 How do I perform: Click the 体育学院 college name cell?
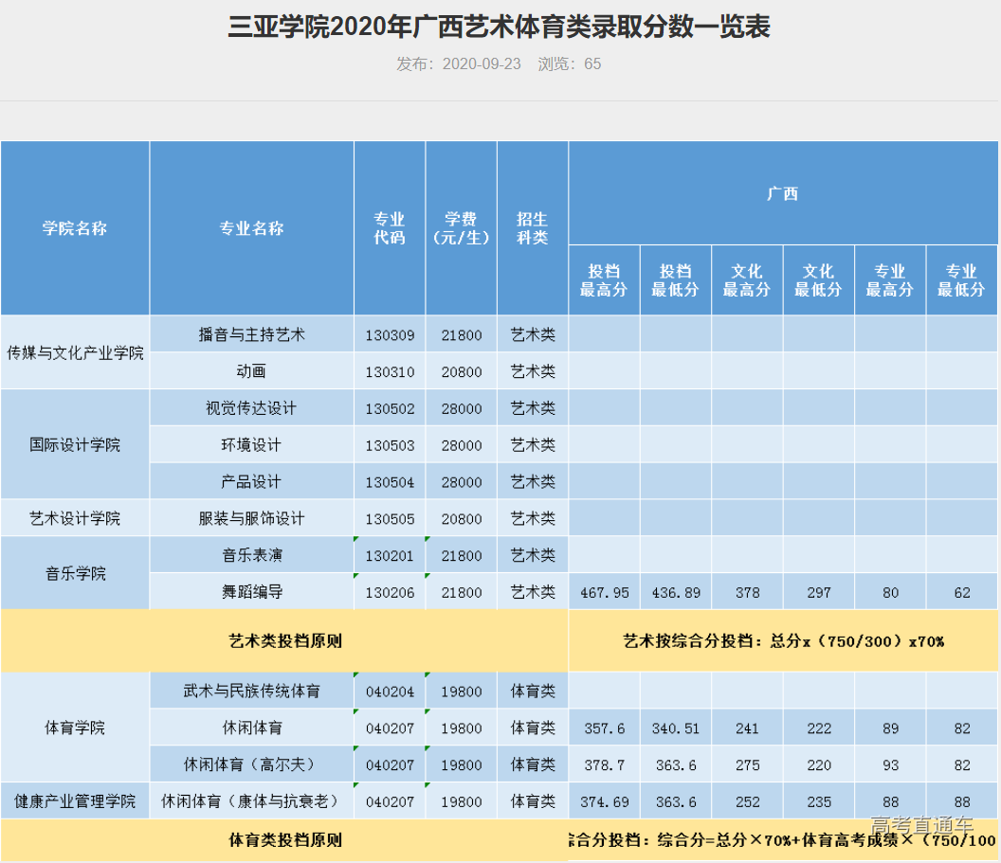(x=75, y=727)
